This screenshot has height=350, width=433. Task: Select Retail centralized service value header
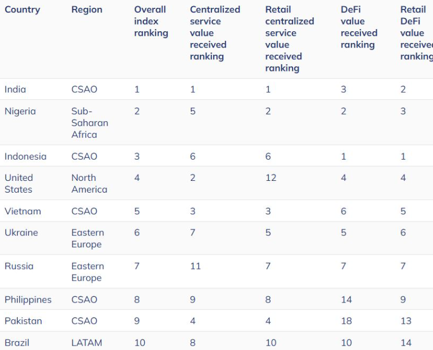pyautogui.click(x=290, y=39)
